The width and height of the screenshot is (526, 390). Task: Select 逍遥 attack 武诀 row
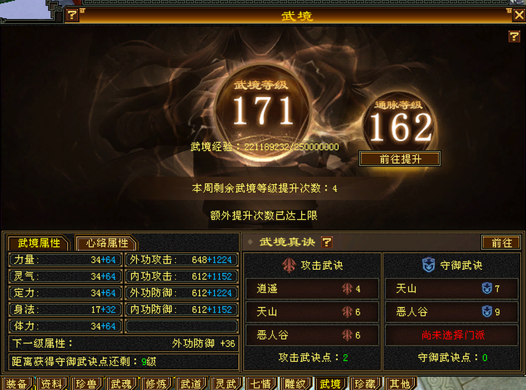[312, 289]
